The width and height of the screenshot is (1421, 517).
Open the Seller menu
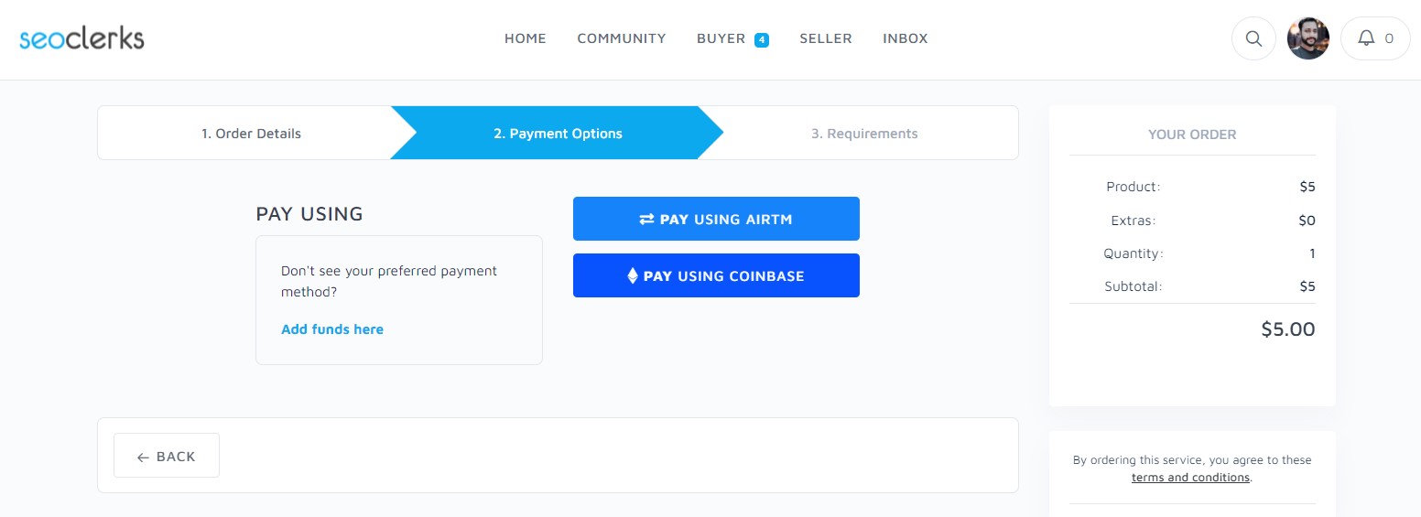[x=825, y=38]
